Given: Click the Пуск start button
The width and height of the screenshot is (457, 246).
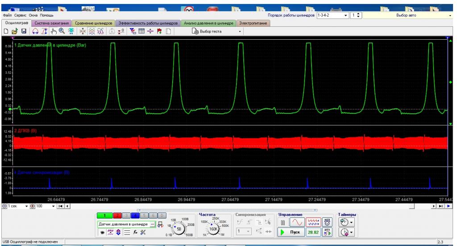Looking at the screenshot, I should [291, 232].
